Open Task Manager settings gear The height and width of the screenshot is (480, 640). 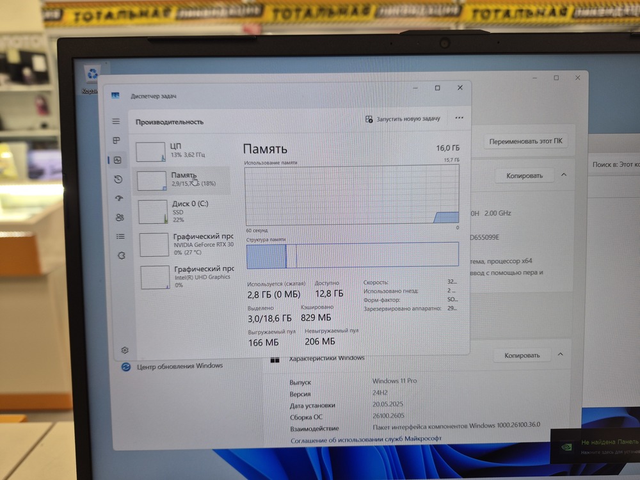click(124, 350)
